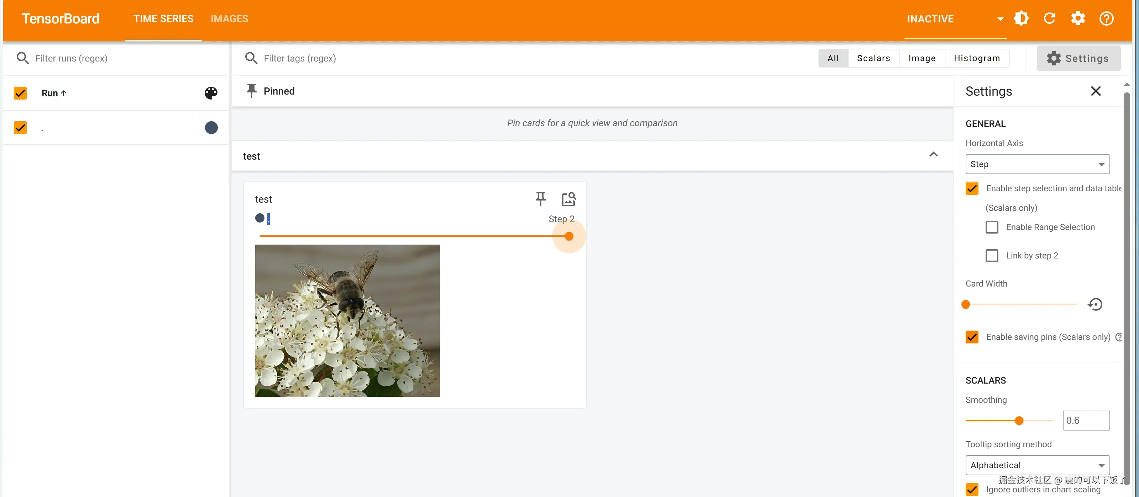Click the pin icon next to Pinned
This screenshot has width=1139, height=497.
pos(251,91)
